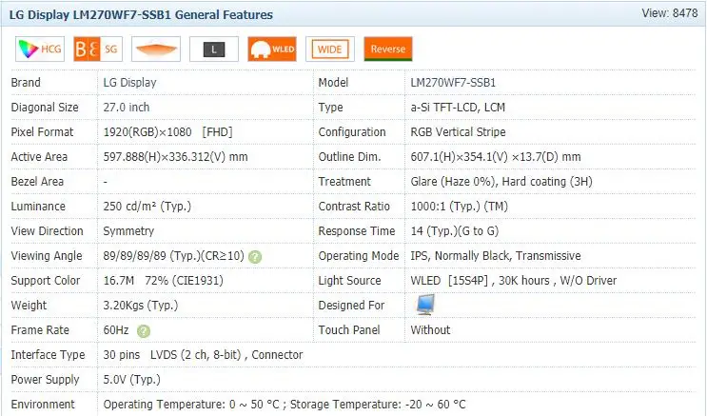
Task: Click the View Direction row label
Action: click(x=47, y=231)
